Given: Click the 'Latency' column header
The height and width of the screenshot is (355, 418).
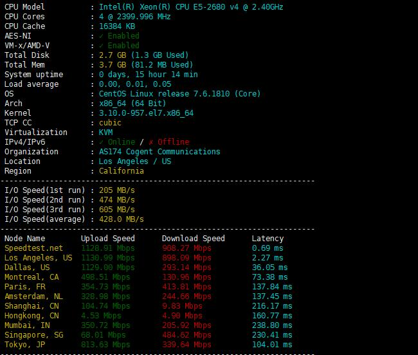Looking at the screenshot, I should tap(268, 238).
